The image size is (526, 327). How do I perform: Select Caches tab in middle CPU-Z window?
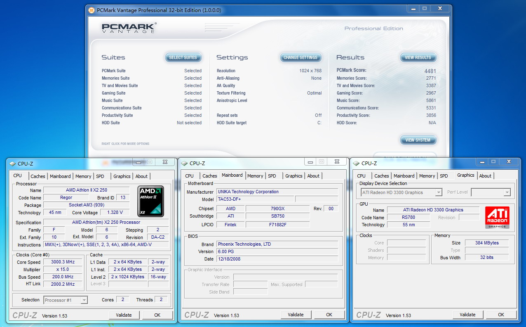click(x=210, y=176)
